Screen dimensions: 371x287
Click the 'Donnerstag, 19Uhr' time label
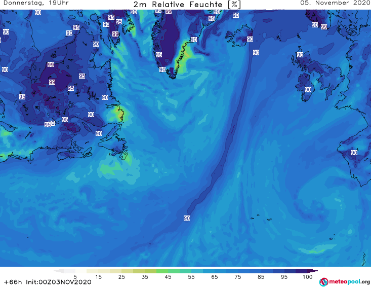36,3
